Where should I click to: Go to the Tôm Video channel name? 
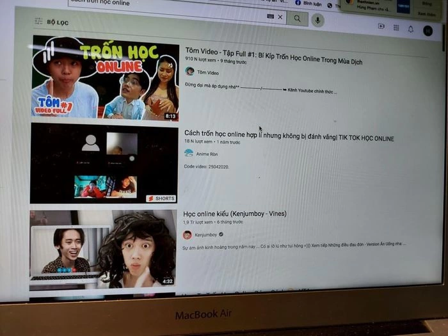pyautogui.click(x=208, y=73)
